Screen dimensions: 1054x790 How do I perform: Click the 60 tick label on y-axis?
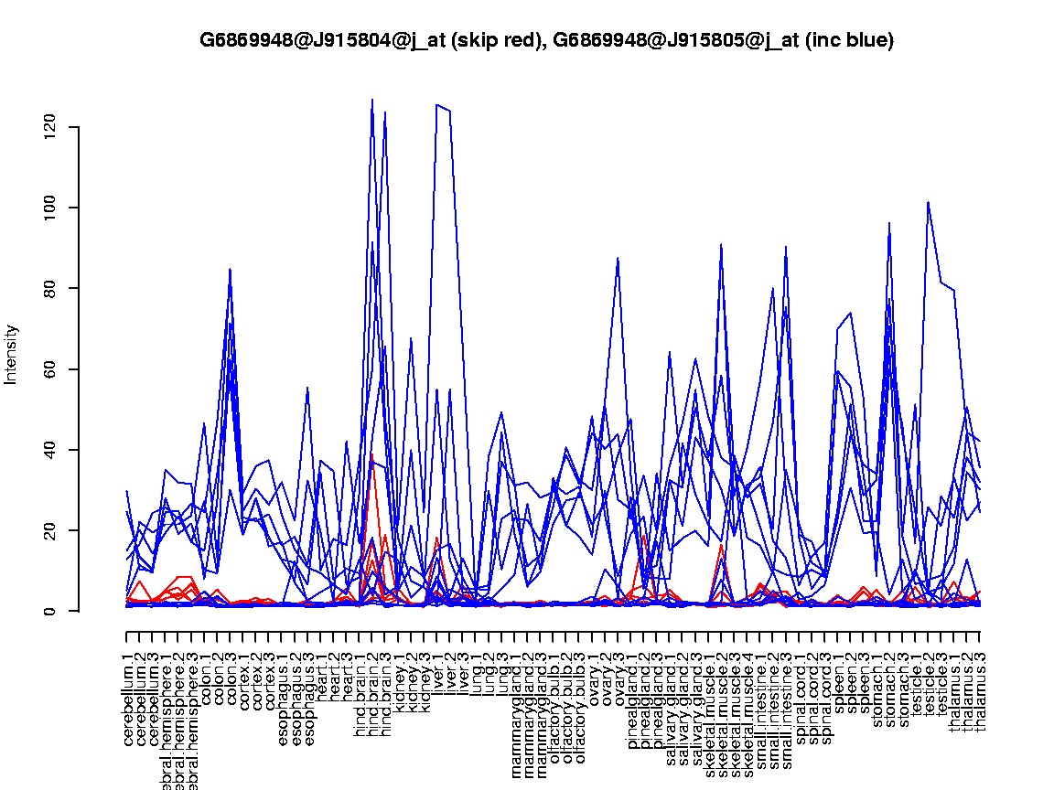pos(51,368)
